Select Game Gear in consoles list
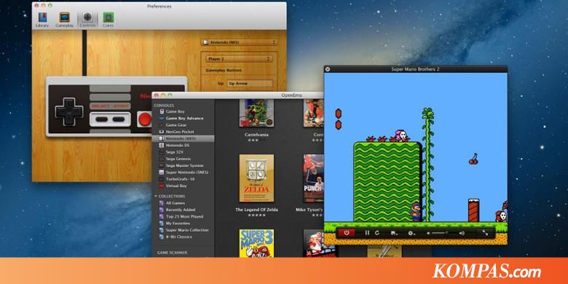 tap(183, 125)
